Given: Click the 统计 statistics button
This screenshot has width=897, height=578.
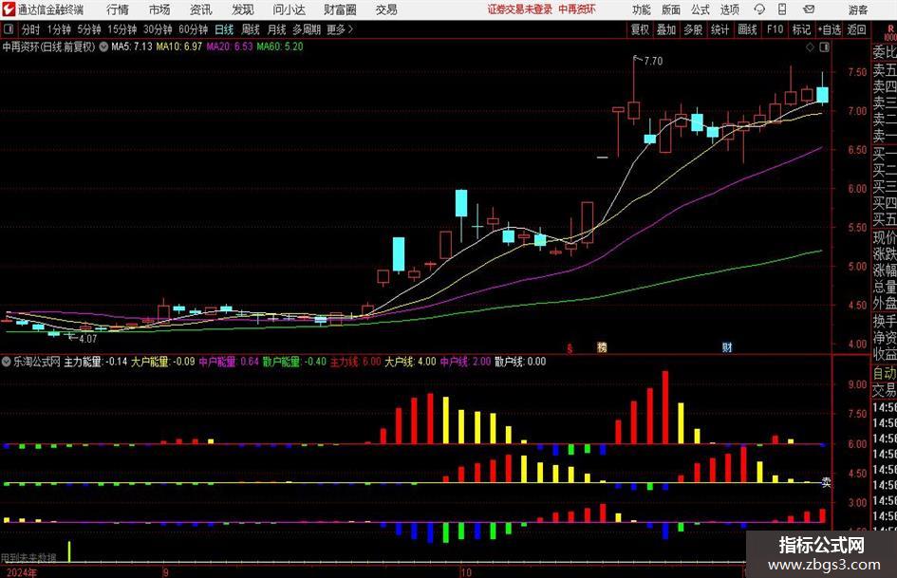Looking at the screenshot, I should (x=720, y=29).
